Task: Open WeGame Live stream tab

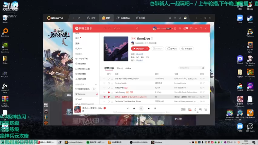Action: (140, 18)
